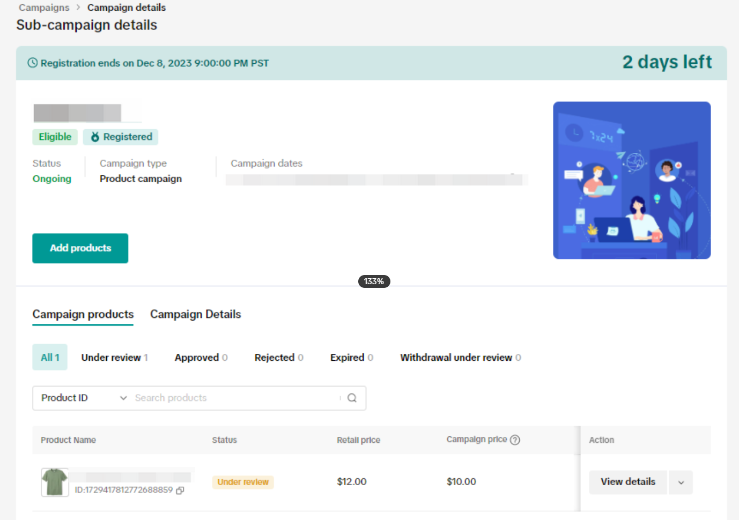
Task: Select the $10.00 campaign price cell
Action: 461,481
